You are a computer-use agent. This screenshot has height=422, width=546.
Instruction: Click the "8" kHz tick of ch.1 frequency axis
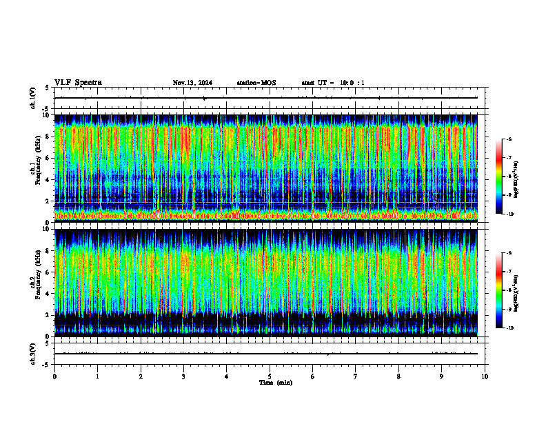pyautogui.click(x=49, y=137)
